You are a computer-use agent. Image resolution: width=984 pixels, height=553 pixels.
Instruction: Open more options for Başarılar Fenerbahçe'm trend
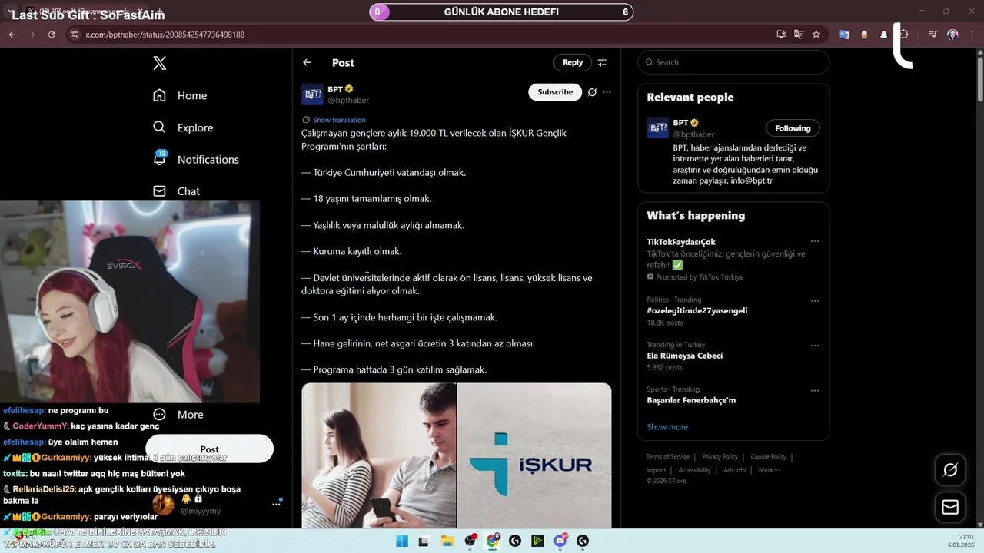click(815, 390)
